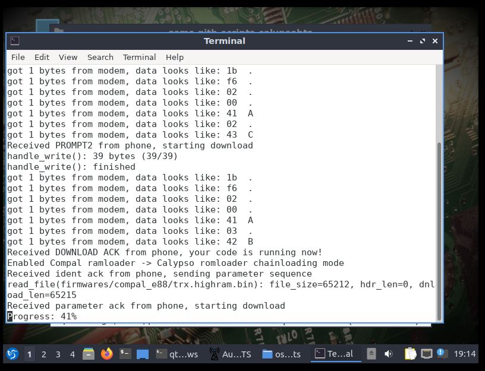This screenshot has width=485, height=371.
Task: Open the file manager launcher in the panel
Action: [x=89, y=354]
